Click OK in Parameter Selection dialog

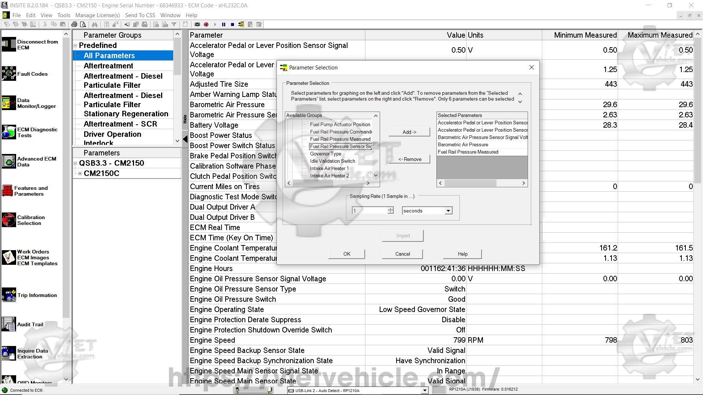[x=346, y=254]
